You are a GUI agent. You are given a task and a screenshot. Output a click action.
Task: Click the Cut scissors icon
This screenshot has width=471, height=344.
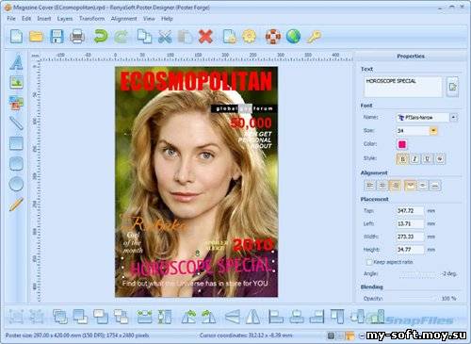(x=165, y=37)
